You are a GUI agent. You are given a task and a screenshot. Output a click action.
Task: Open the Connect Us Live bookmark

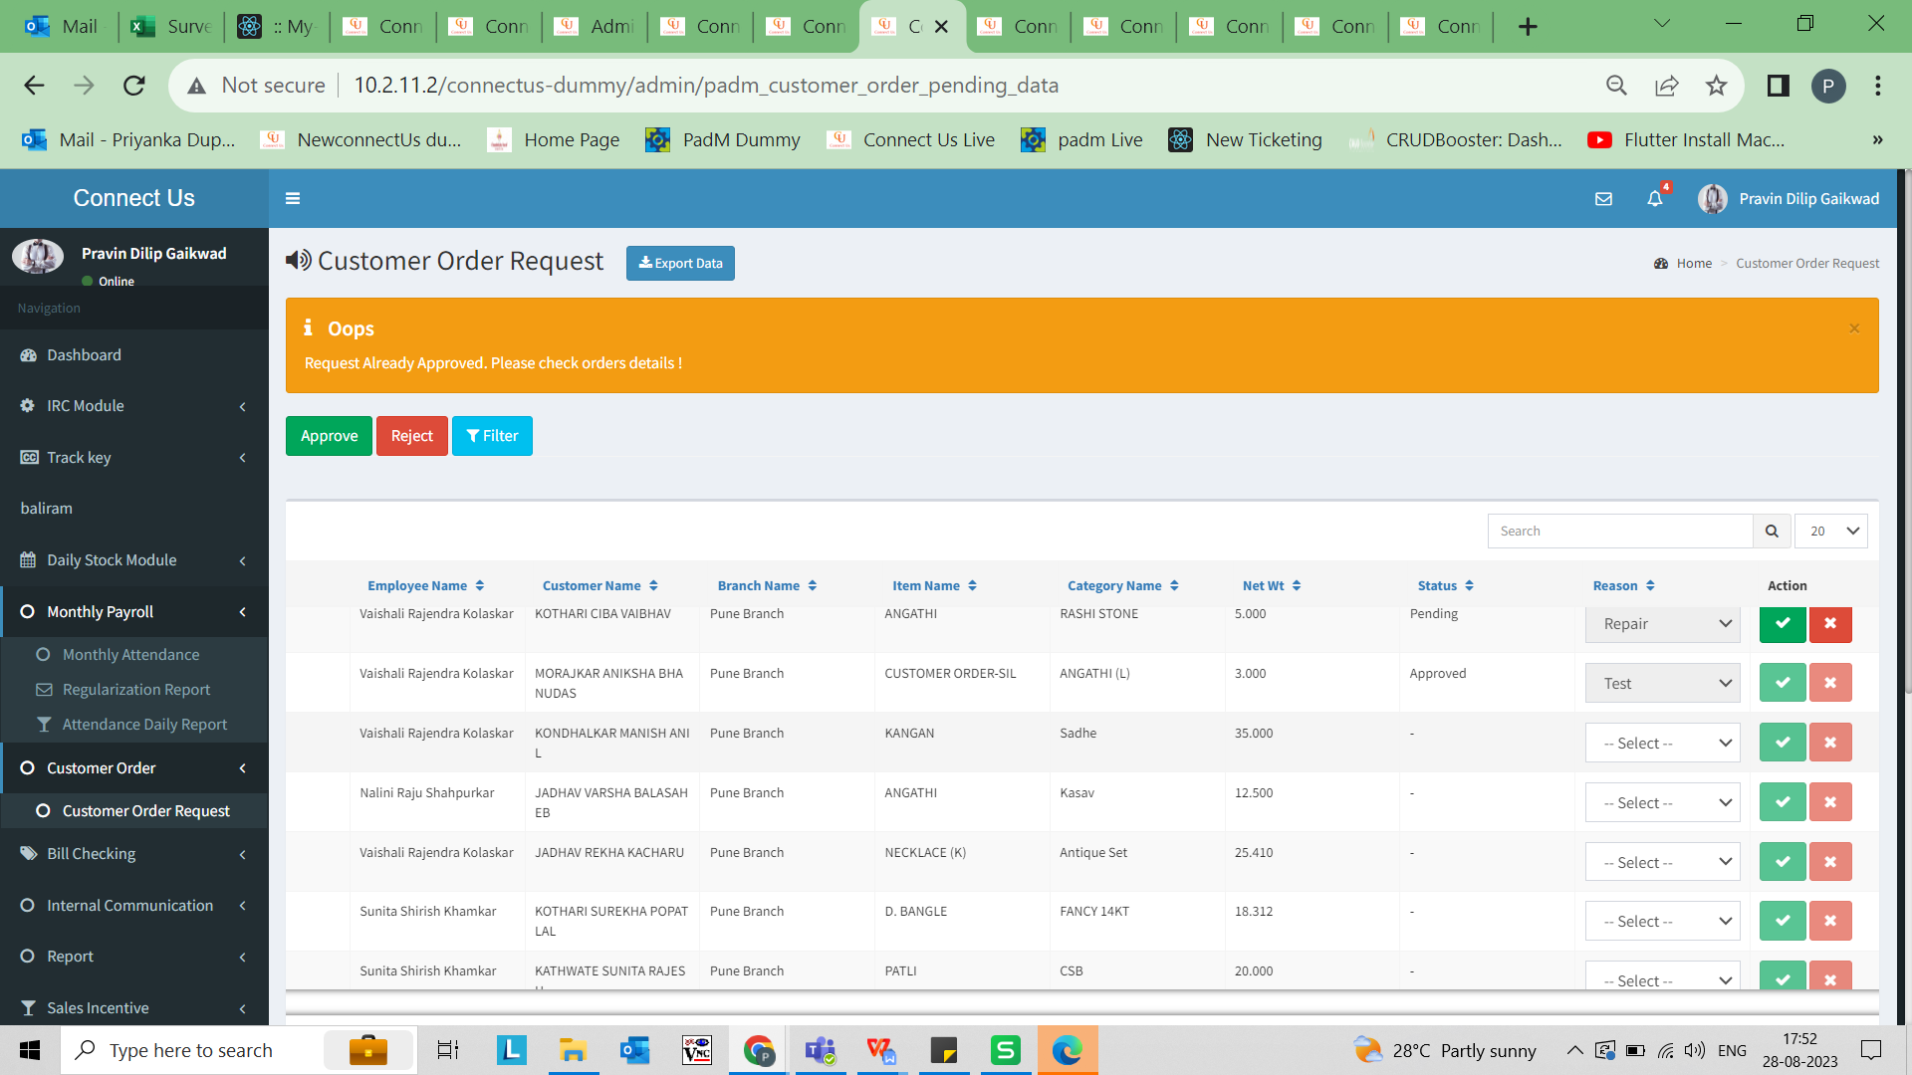pos(910,140)
